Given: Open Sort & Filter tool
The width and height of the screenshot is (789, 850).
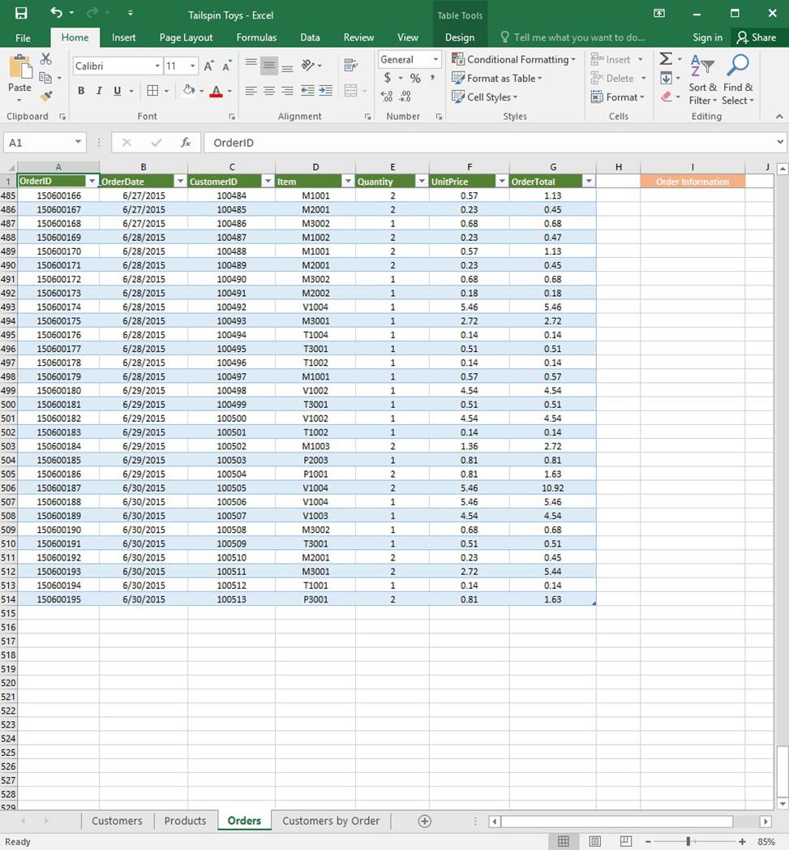Looking at the screenshot, I should click(702, 79).
